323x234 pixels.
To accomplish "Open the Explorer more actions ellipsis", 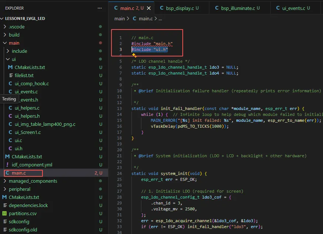I will tap(100, 8).
